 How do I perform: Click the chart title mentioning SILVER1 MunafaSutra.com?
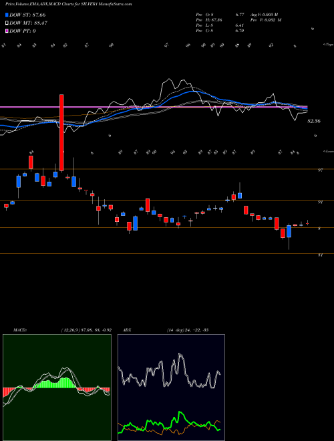click(x=69, y=5)
